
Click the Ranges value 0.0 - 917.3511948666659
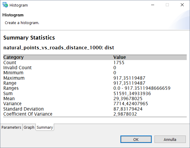(x=142, y=88)
